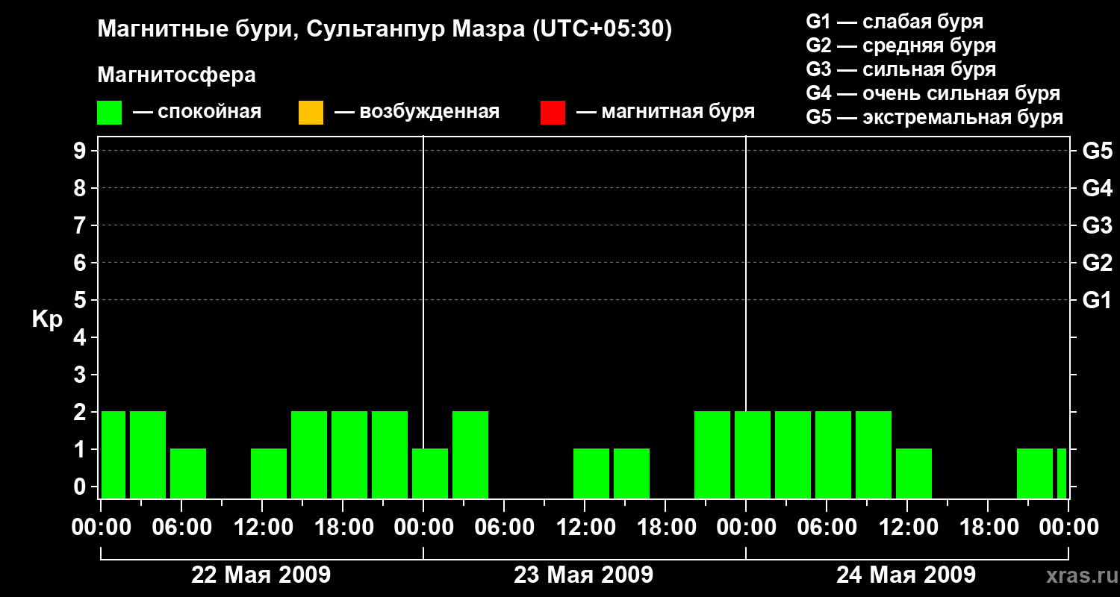Click the Kp 2 bar at 06:00, 24 Мая

833,454
